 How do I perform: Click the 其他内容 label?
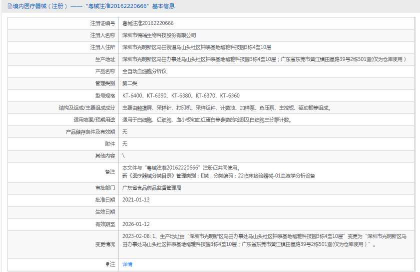tap(105, 156)
